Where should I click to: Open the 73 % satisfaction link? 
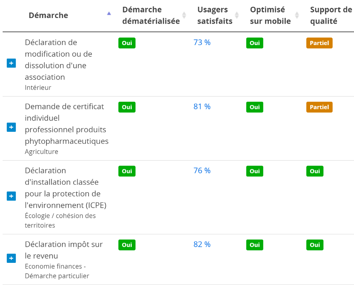click(202, 43)
